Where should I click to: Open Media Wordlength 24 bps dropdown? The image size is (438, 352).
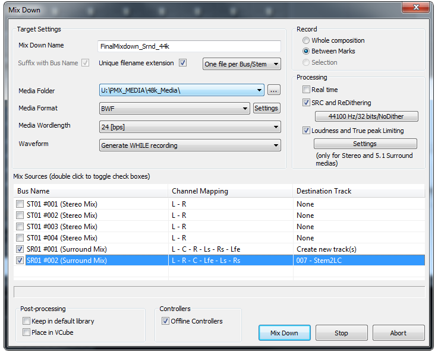[x=190, y=127]
